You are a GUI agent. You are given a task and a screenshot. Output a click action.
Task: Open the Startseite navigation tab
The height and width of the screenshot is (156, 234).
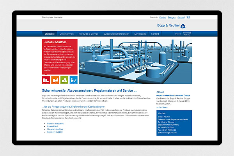[50, 34]
